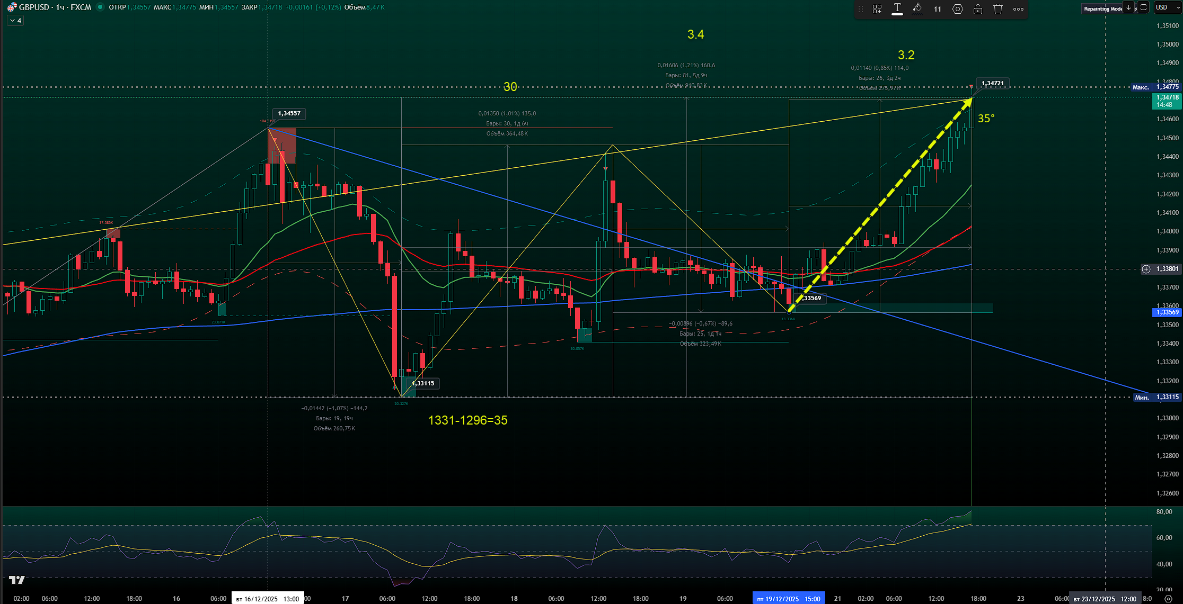Toggle the lock on selected drawing
The height and width of the screenshot is (604, 1183).
tap(978, 9)
